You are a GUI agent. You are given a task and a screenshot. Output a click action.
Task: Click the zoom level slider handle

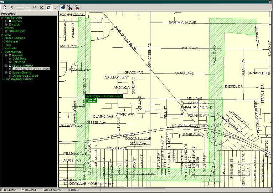pyautogui.click(x=24, y=7)
